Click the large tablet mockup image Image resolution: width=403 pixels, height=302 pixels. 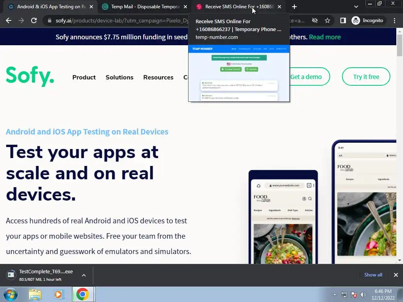[364, 202]
